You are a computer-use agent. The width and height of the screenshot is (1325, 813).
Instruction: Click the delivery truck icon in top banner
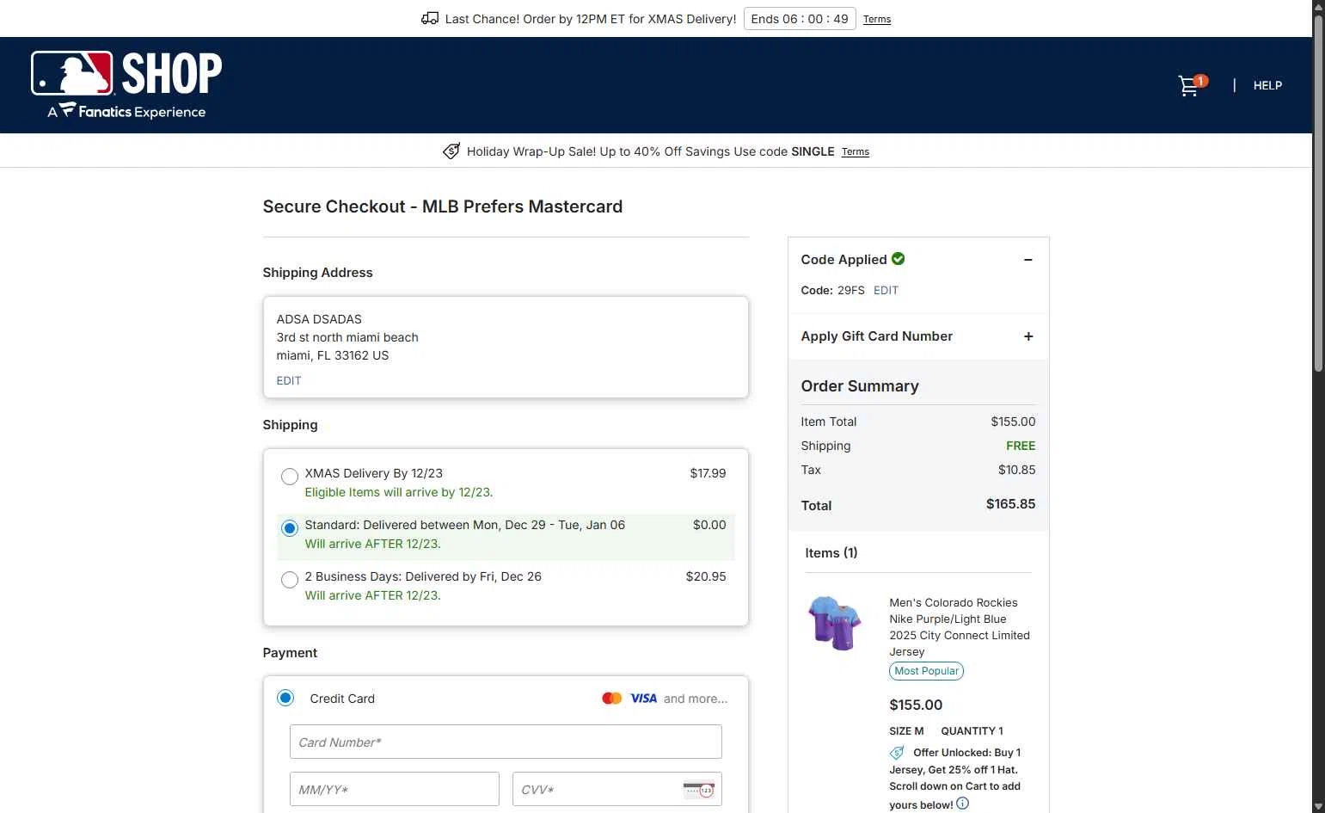coord(429,18)
